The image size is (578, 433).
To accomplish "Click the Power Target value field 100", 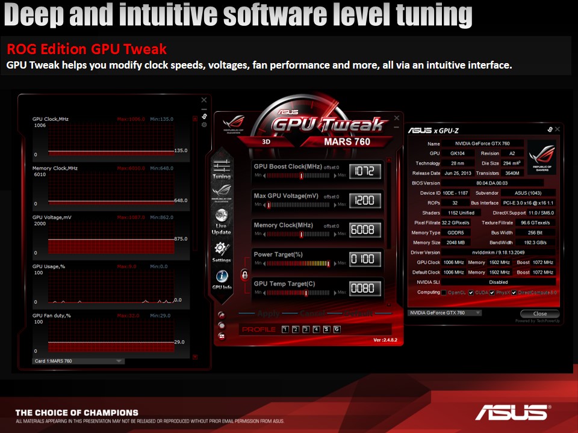I will (x=365, y=259).
